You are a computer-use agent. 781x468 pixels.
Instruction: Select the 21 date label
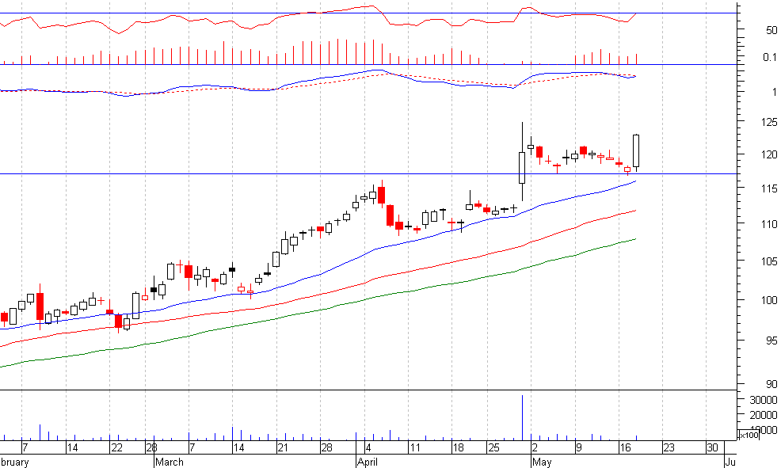pos(283,447)
